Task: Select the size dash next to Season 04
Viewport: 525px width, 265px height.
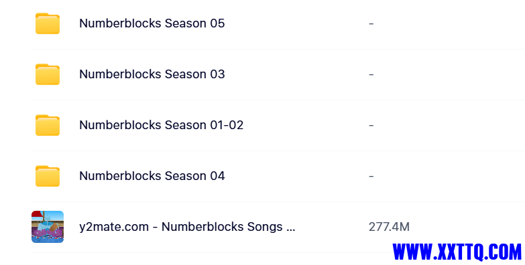Action: (x=371, y=176)
